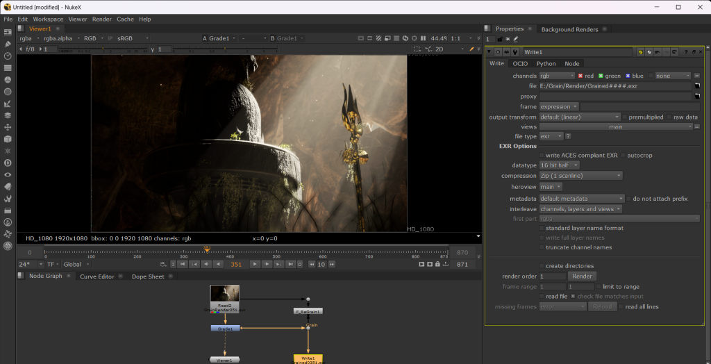Image resolution: width=711 pixels, height=364 pixels.
Task: Enable the autocrop checkbox
Action: click(x=623, y=155)
